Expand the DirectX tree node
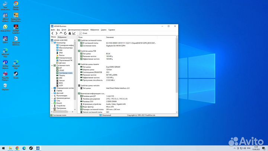Screen dimensions: 268x151 [x=52, y=103]
